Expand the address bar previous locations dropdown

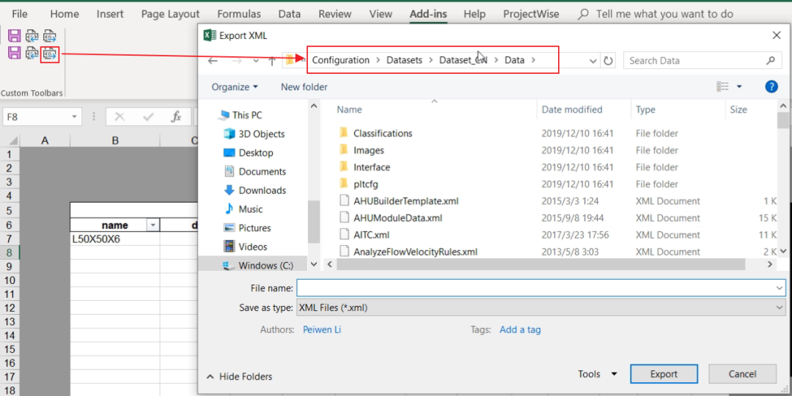pos(593,61)
